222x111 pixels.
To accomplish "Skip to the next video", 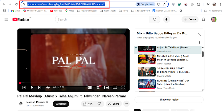I will [x=40, y=87].
